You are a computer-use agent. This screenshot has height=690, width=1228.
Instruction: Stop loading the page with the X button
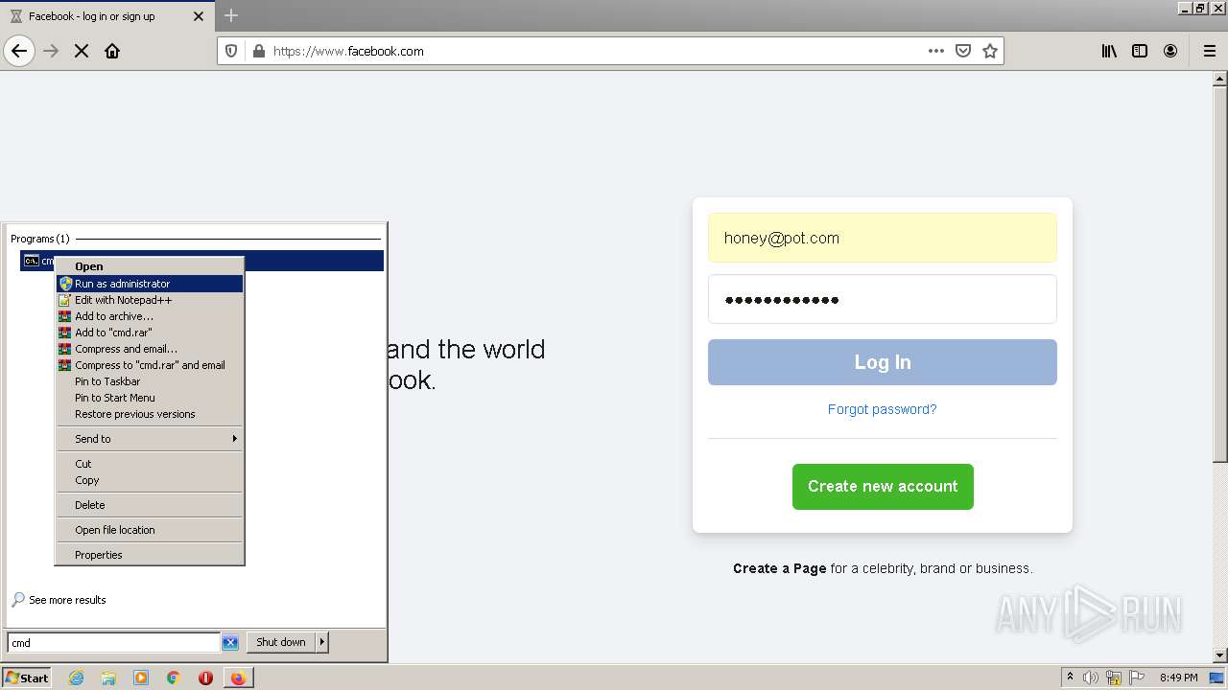click(82, 51)
